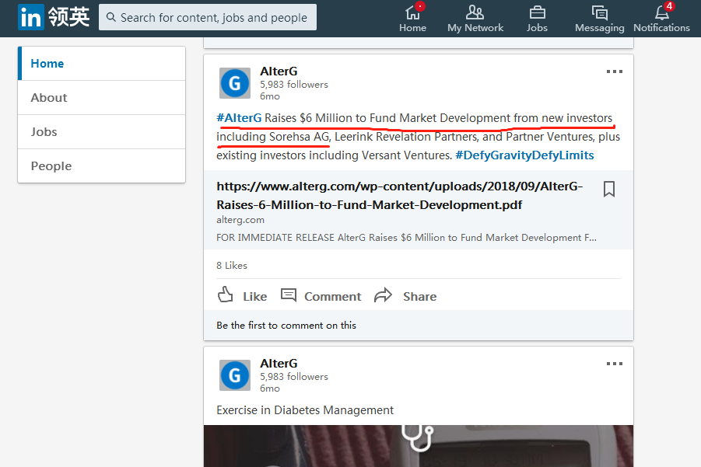The height and width of the screenshot is (467, 701).
Task: Open the Messaging icon
Action: tap(600, 12)
